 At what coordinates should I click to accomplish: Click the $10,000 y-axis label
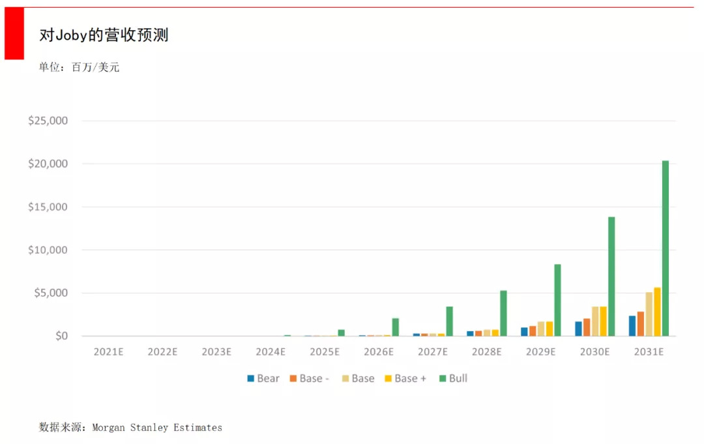(48, 250)
